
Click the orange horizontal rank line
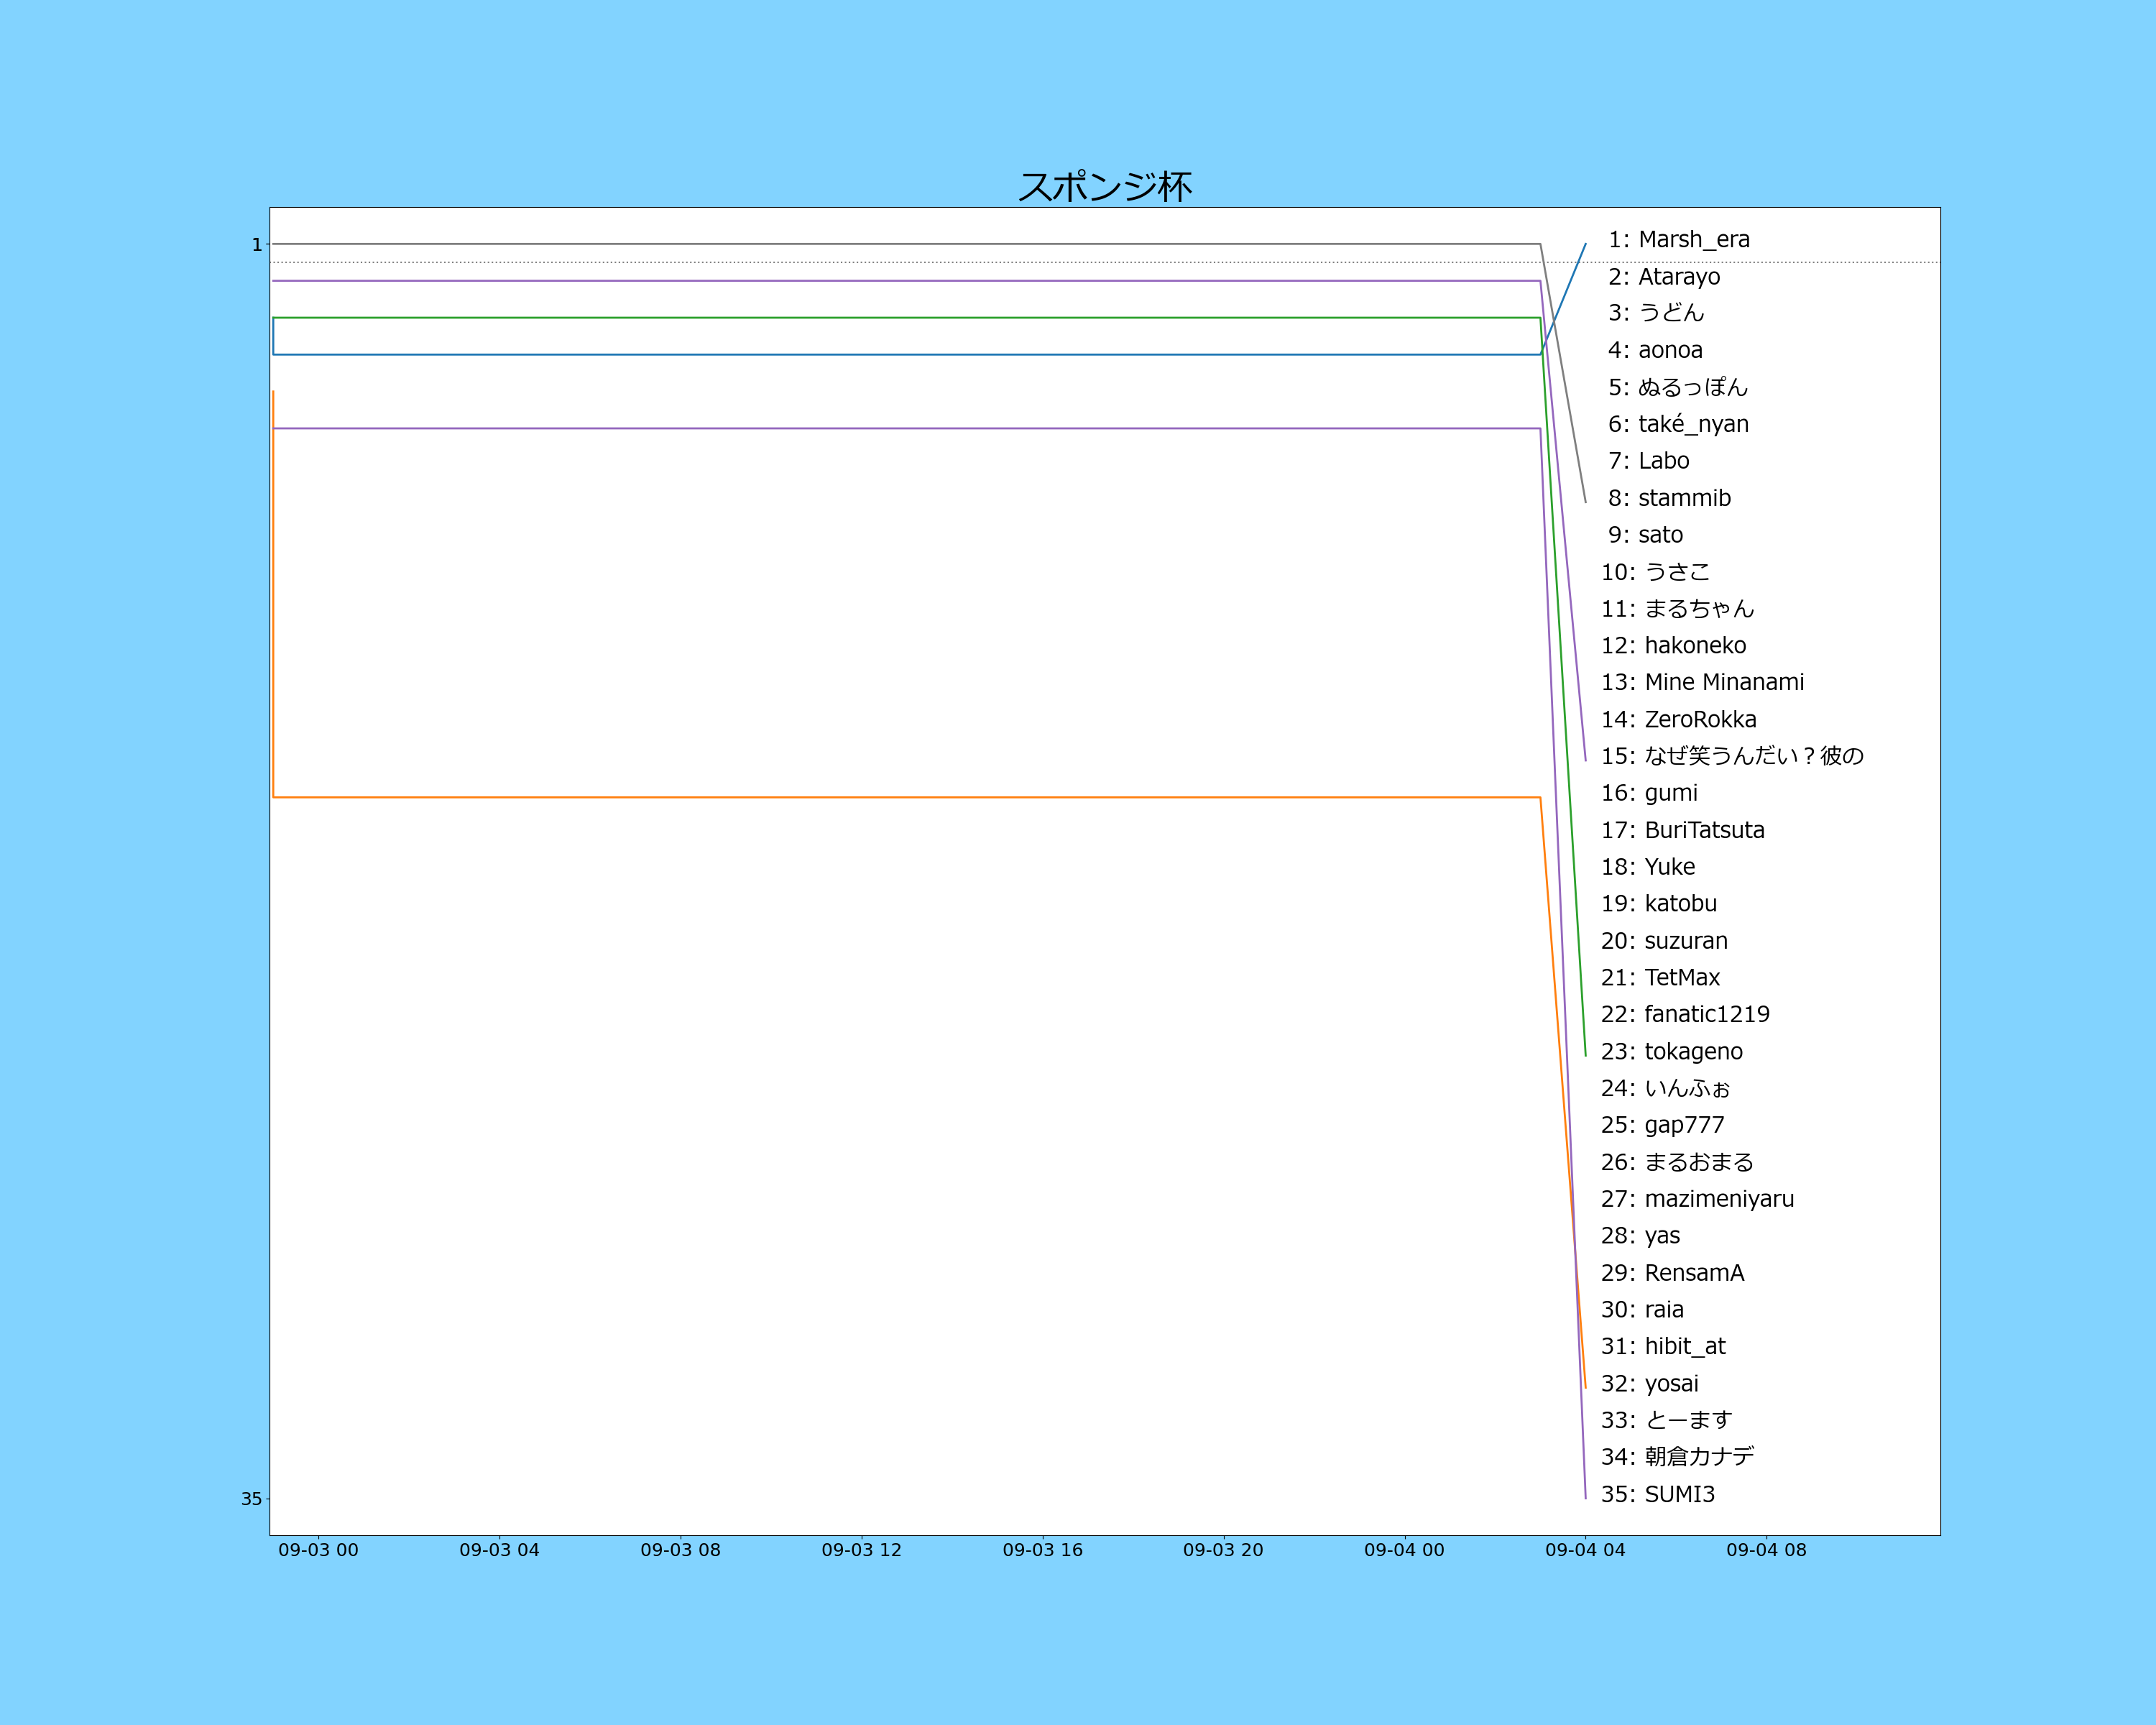900,797
